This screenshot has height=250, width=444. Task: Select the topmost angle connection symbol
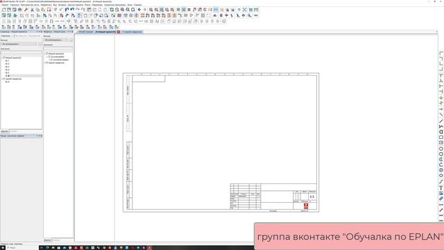441,53
